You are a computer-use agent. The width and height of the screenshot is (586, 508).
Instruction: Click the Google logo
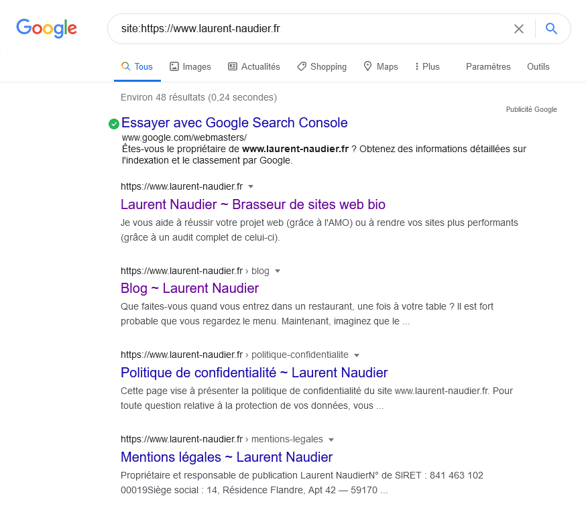pyautogui.click(x=47, y=28)
